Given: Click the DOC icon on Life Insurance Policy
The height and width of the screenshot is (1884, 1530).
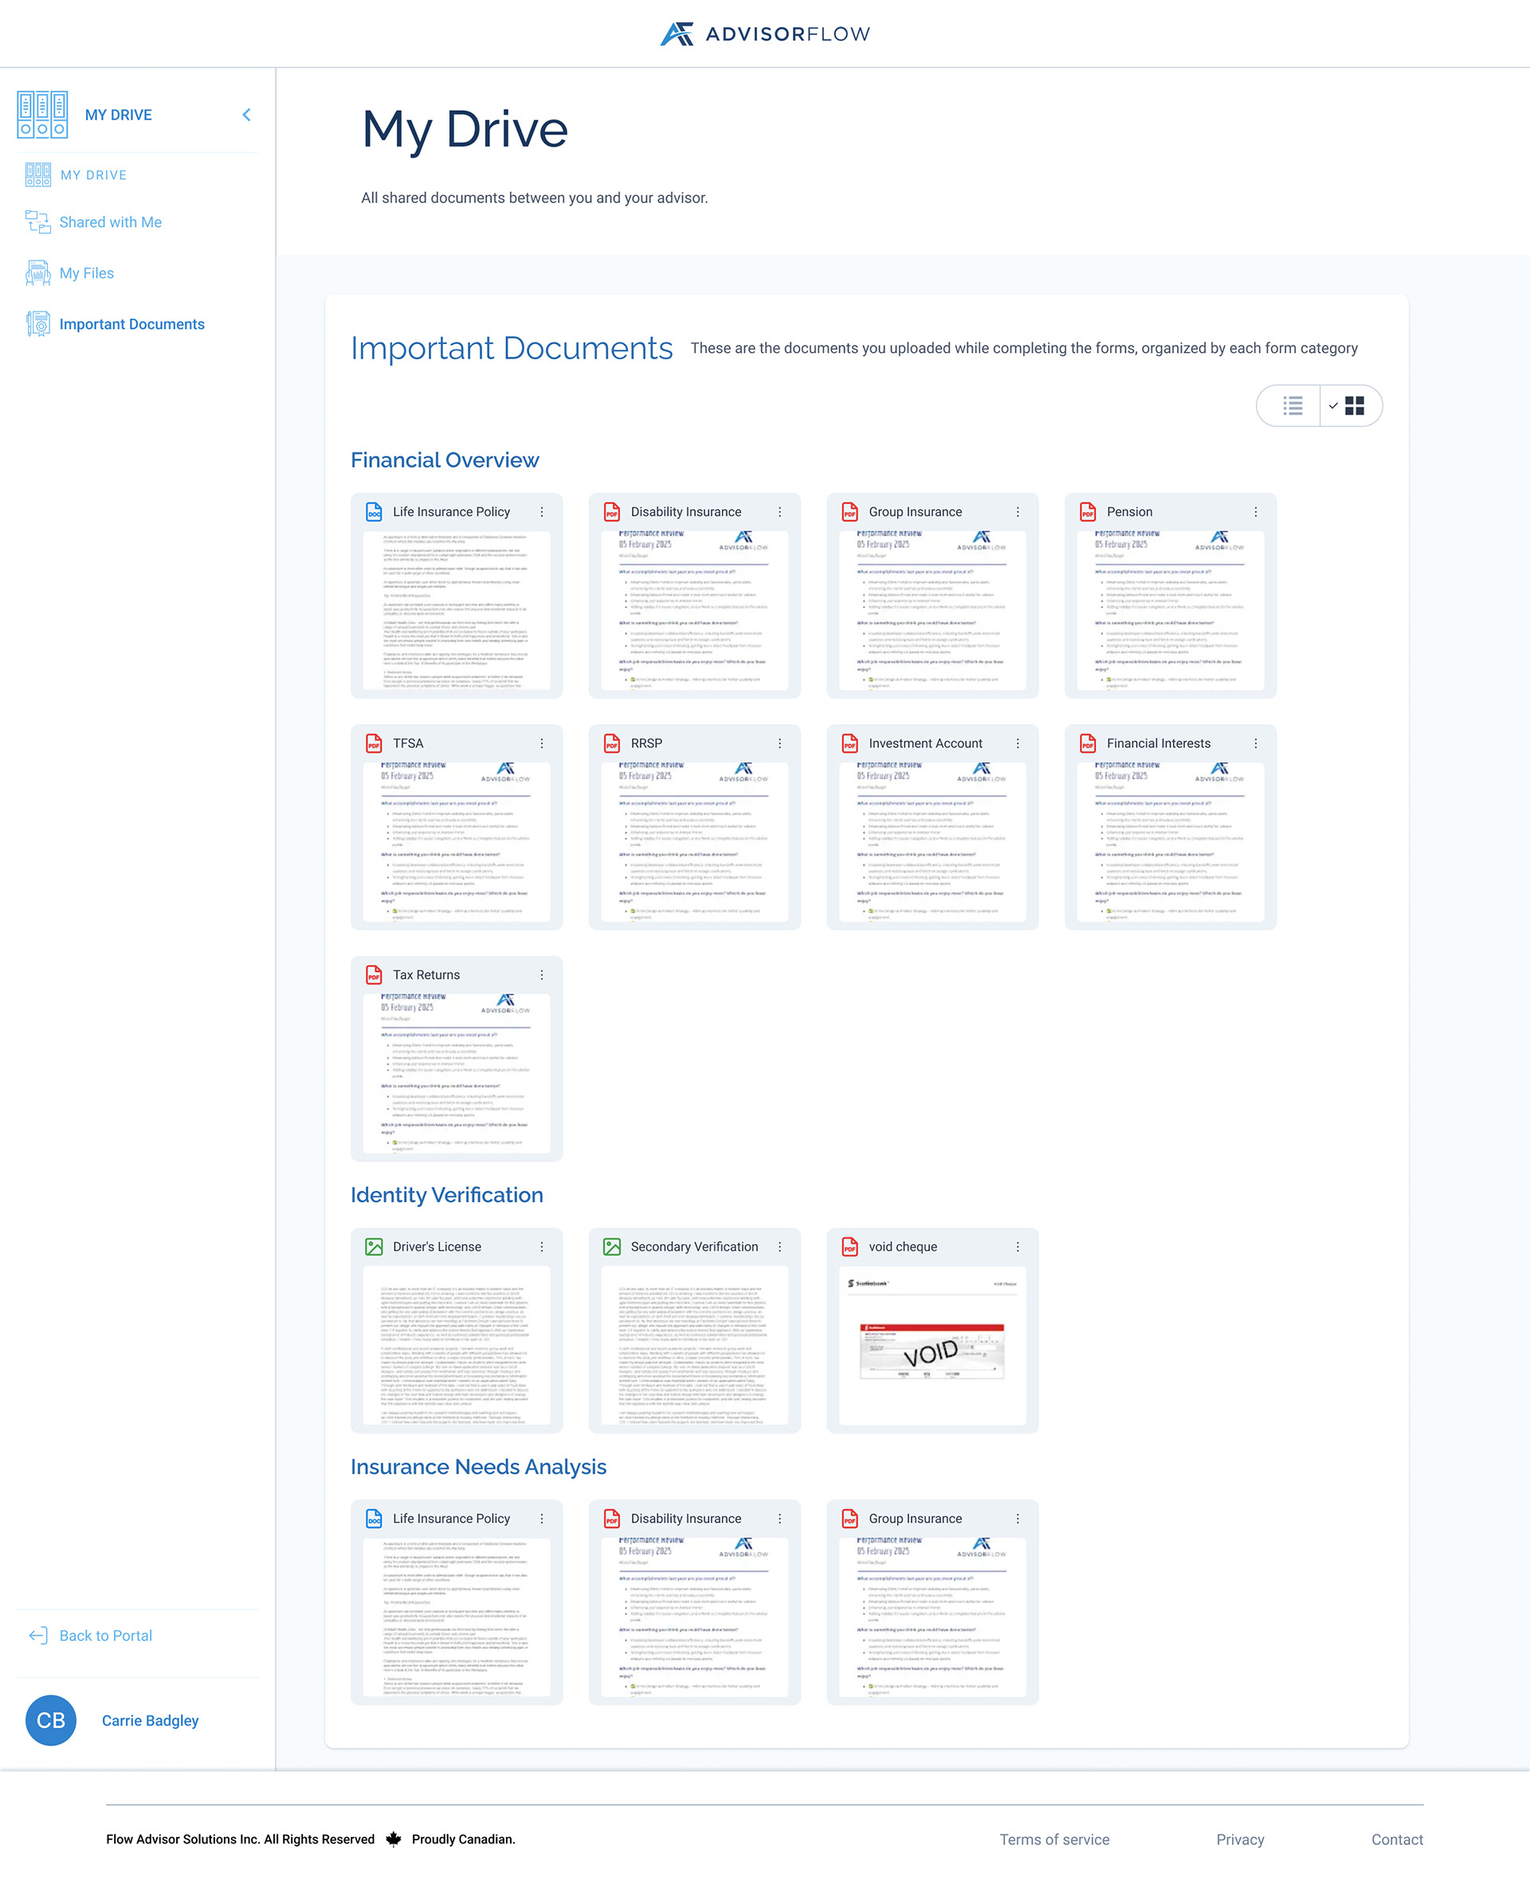Looking at the screenshot, I should 374,511.
